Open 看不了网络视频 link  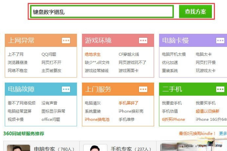tap(22, 103)
